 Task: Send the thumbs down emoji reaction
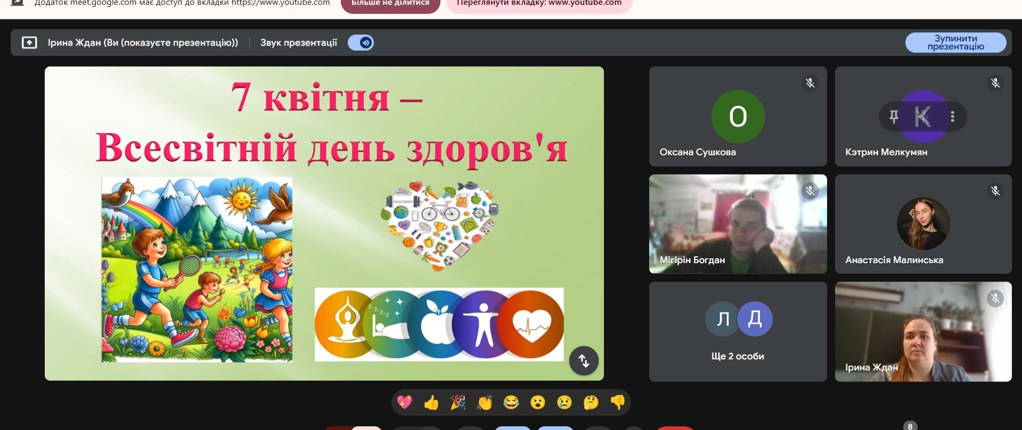[x=617, y=403]
